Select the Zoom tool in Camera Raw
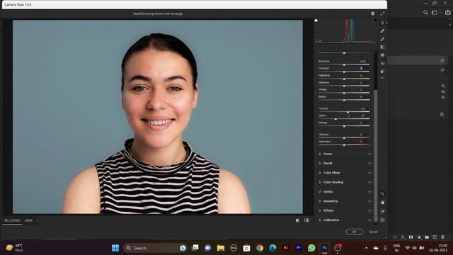The width and height of the screenshot is (453, 255). [x=382, y=194]
